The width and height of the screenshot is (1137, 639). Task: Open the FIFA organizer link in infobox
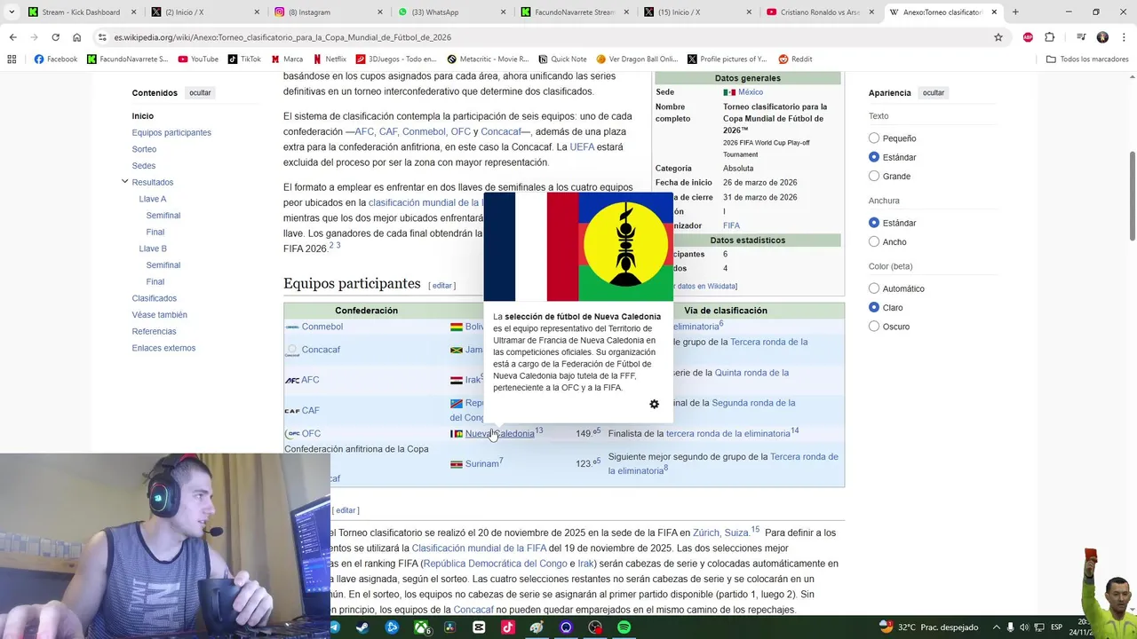click(731, 225)
